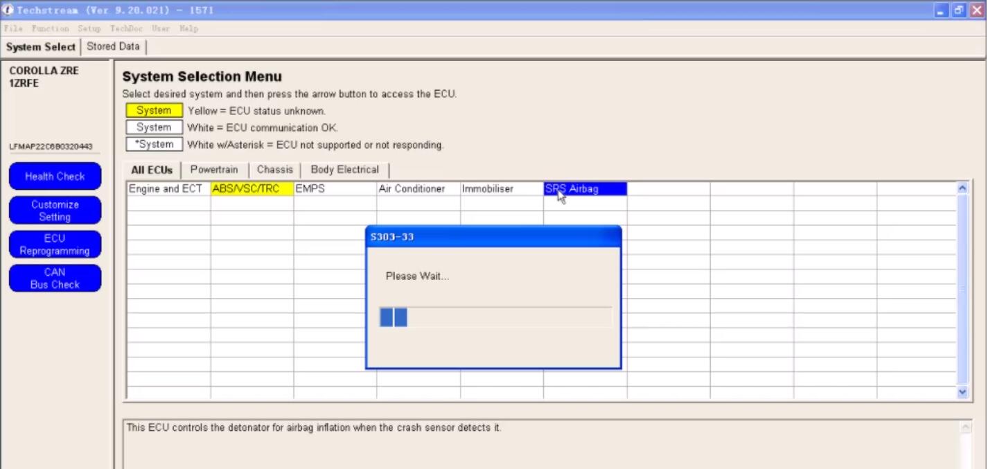Click the Health Check button
Viewport: 988px width, 469px height.
pyautogui.click(x=55, y=176)
